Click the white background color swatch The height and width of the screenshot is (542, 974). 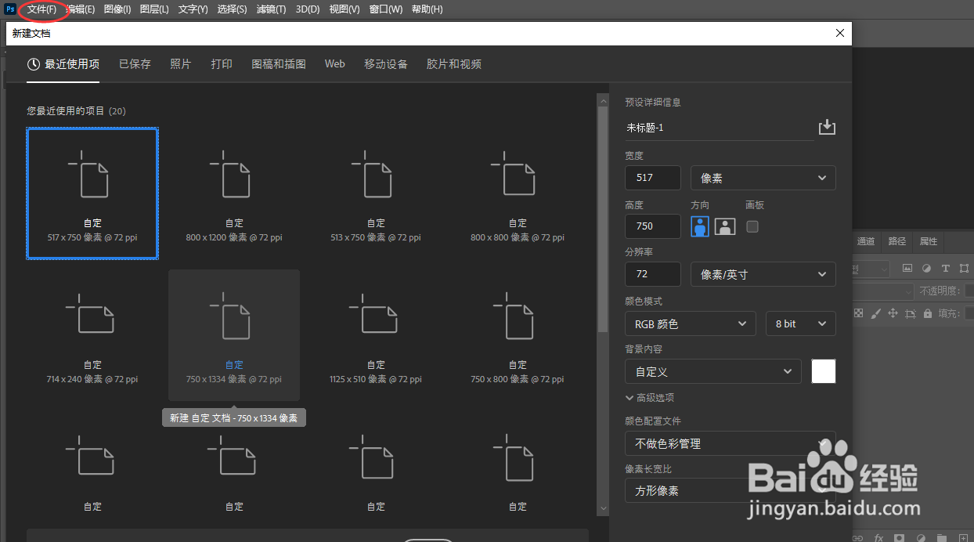823,370
